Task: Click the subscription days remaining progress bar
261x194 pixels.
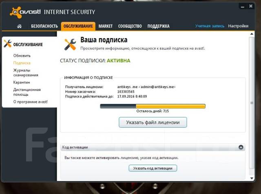Action: pos(153,106)
